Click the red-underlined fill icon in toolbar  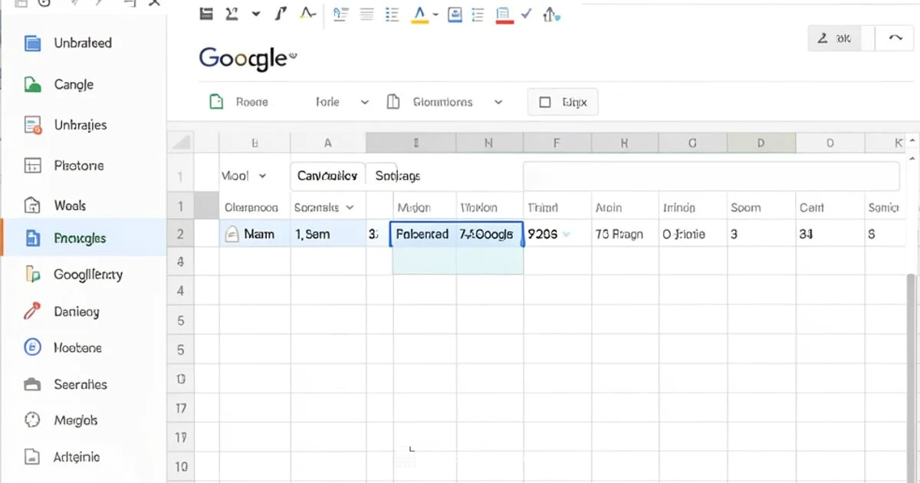[x=504, y=15]
